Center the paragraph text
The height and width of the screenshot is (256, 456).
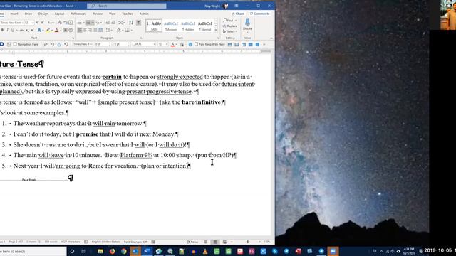click(x=85, y=30)
